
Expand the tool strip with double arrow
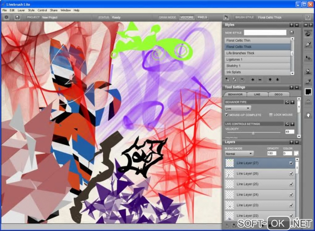tap(305, 25)
